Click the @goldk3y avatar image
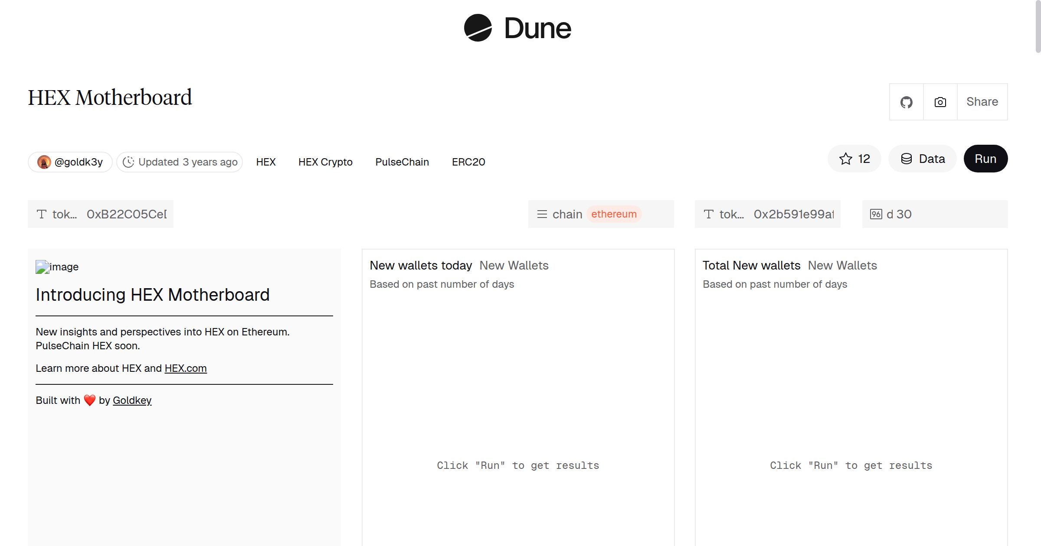Viewport: 1041px width, 546px height. coord(44,162)
